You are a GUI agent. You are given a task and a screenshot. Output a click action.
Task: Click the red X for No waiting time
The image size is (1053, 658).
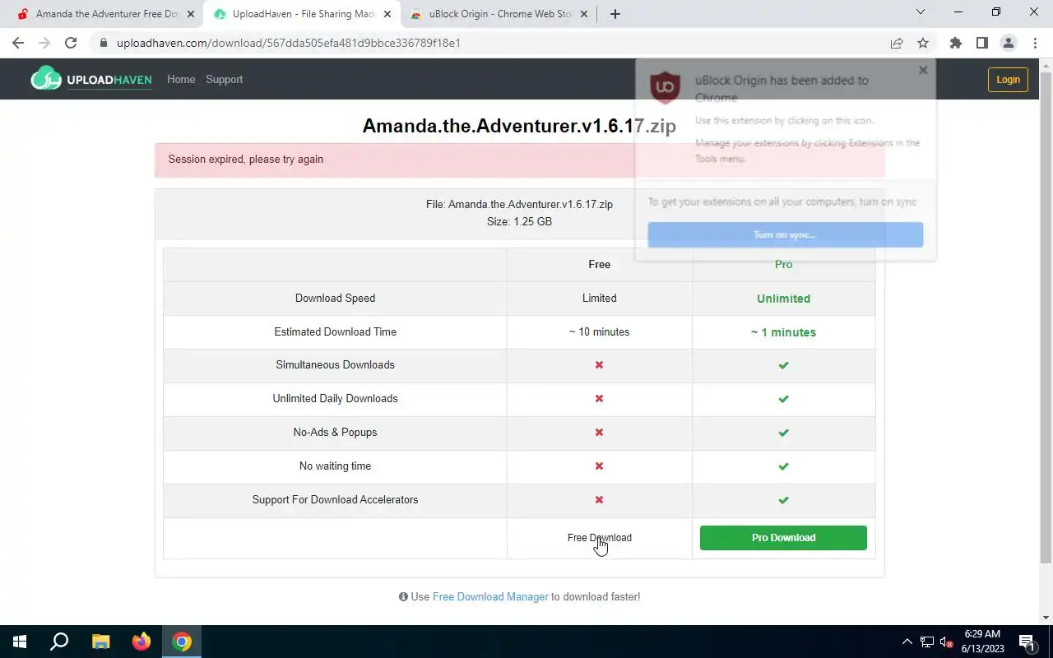(599, 466)
